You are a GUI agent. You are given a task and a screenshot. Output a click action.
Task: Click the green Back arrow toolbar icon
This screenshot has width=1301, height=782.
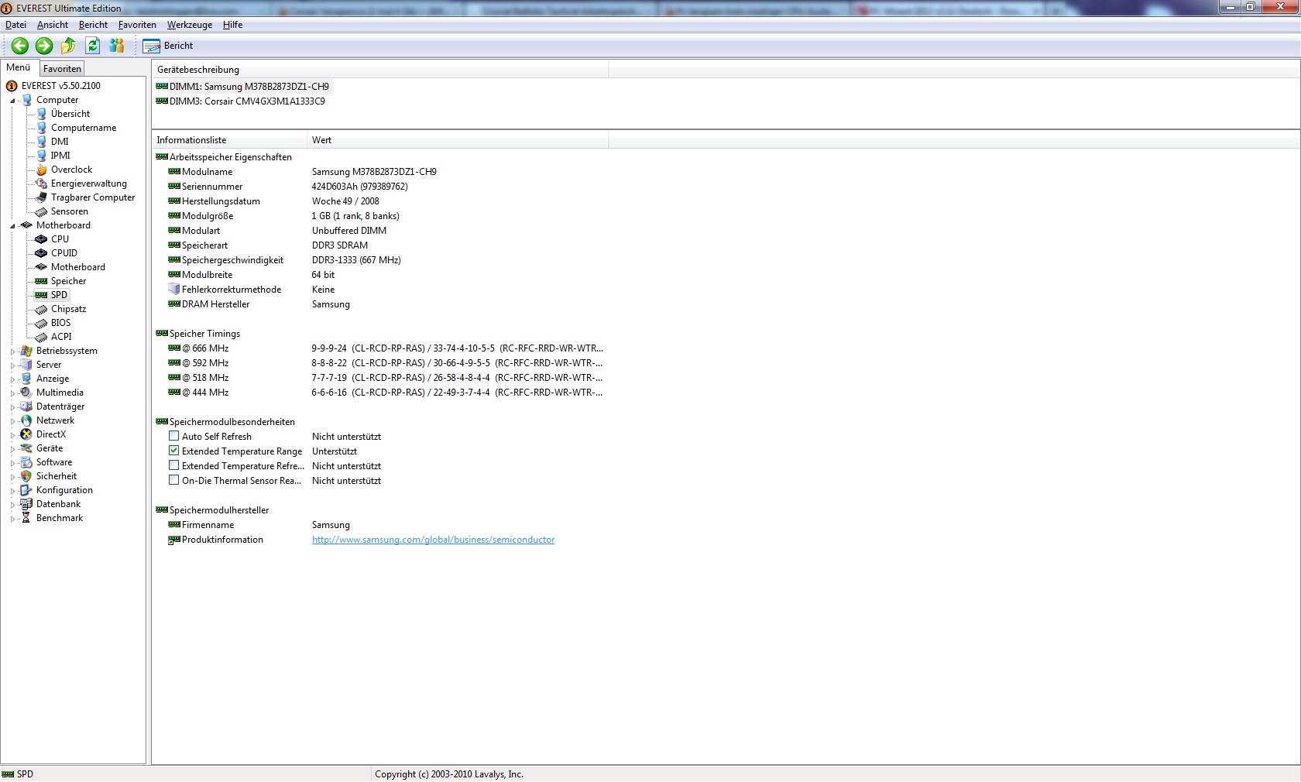(x=20, y=46)
